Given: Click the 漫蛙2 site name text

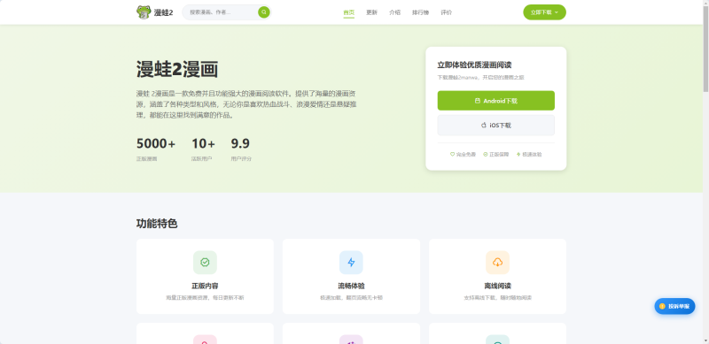Looking at the screenshot, I should [x=164, y=12].
